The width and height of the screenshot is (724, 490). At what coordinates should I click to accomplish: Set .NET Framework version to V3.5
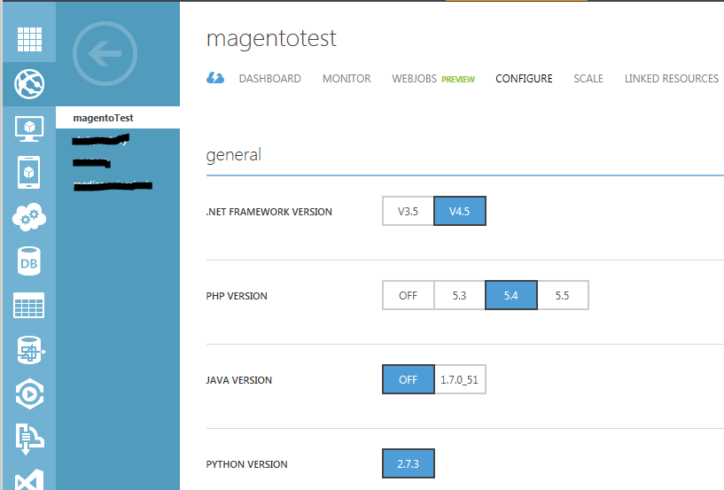click(409, 211)
